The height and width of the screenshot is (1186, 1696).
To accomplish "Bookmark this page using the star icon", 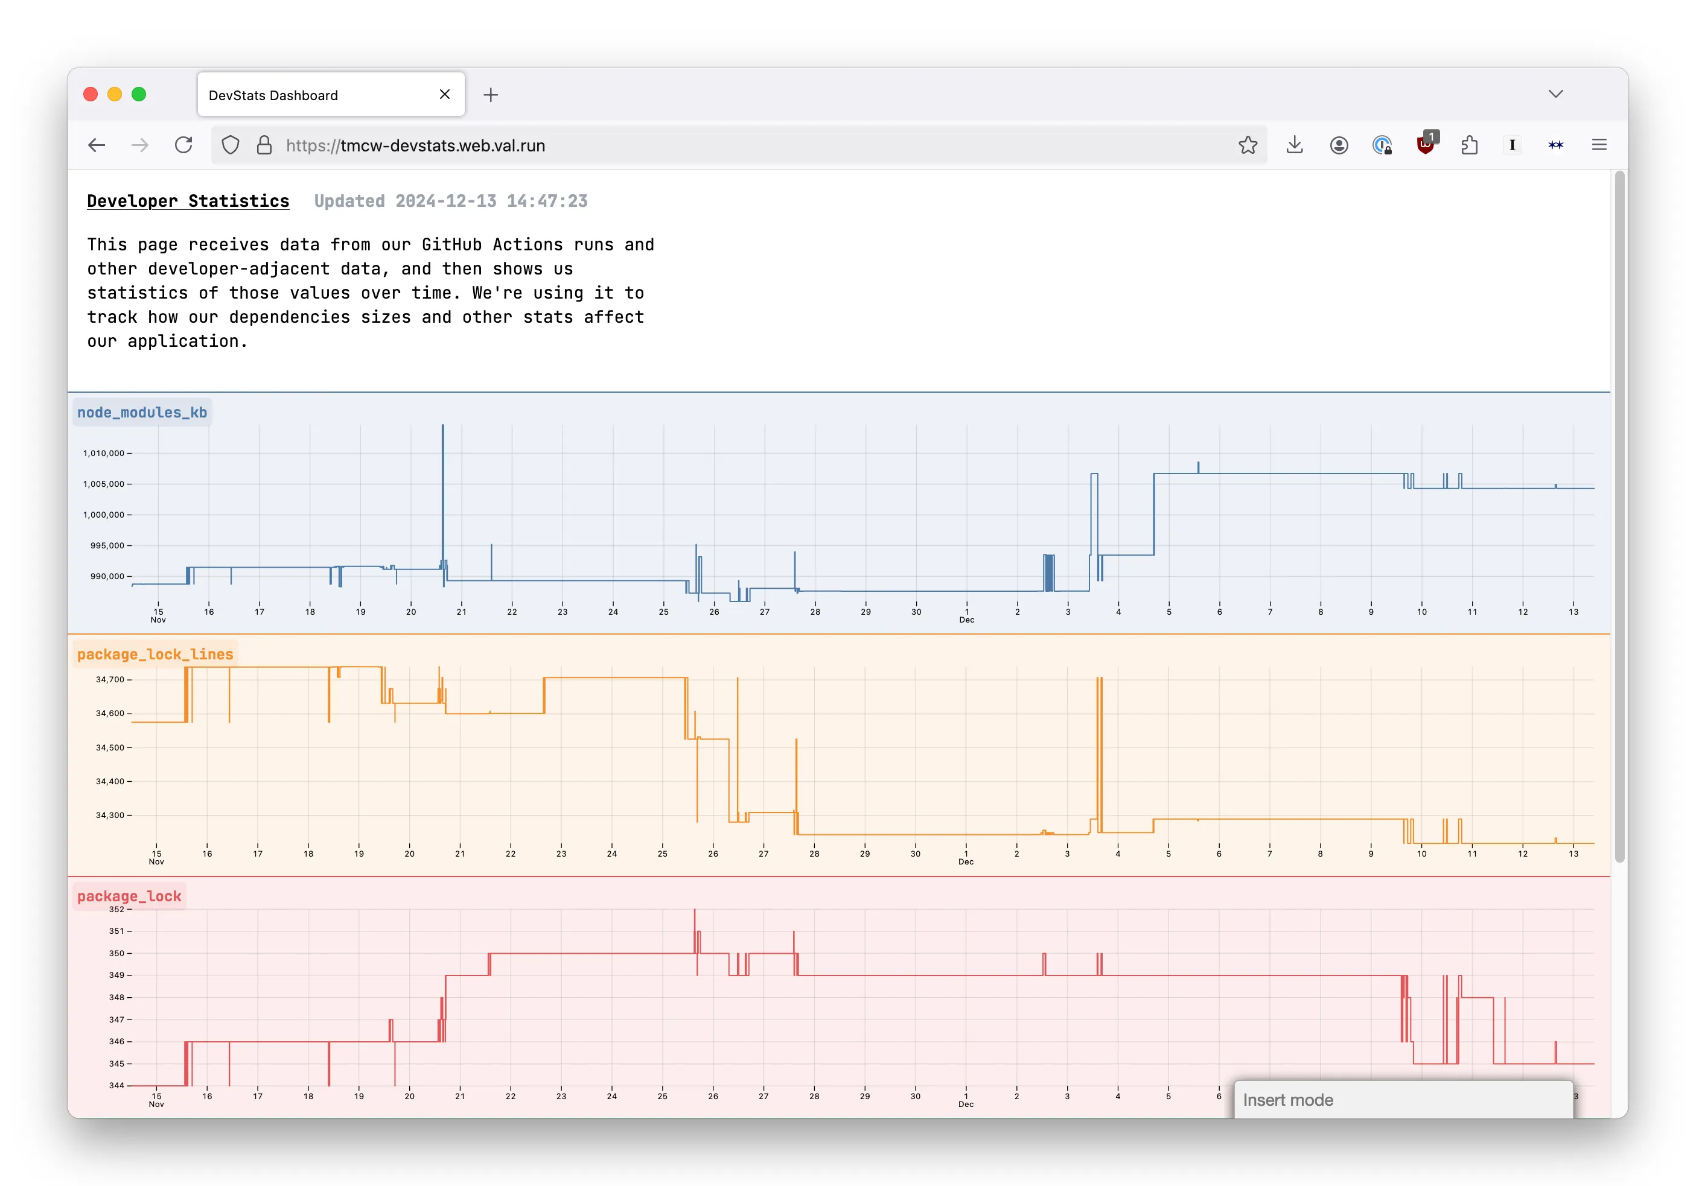I will [x=1248, y=145].
